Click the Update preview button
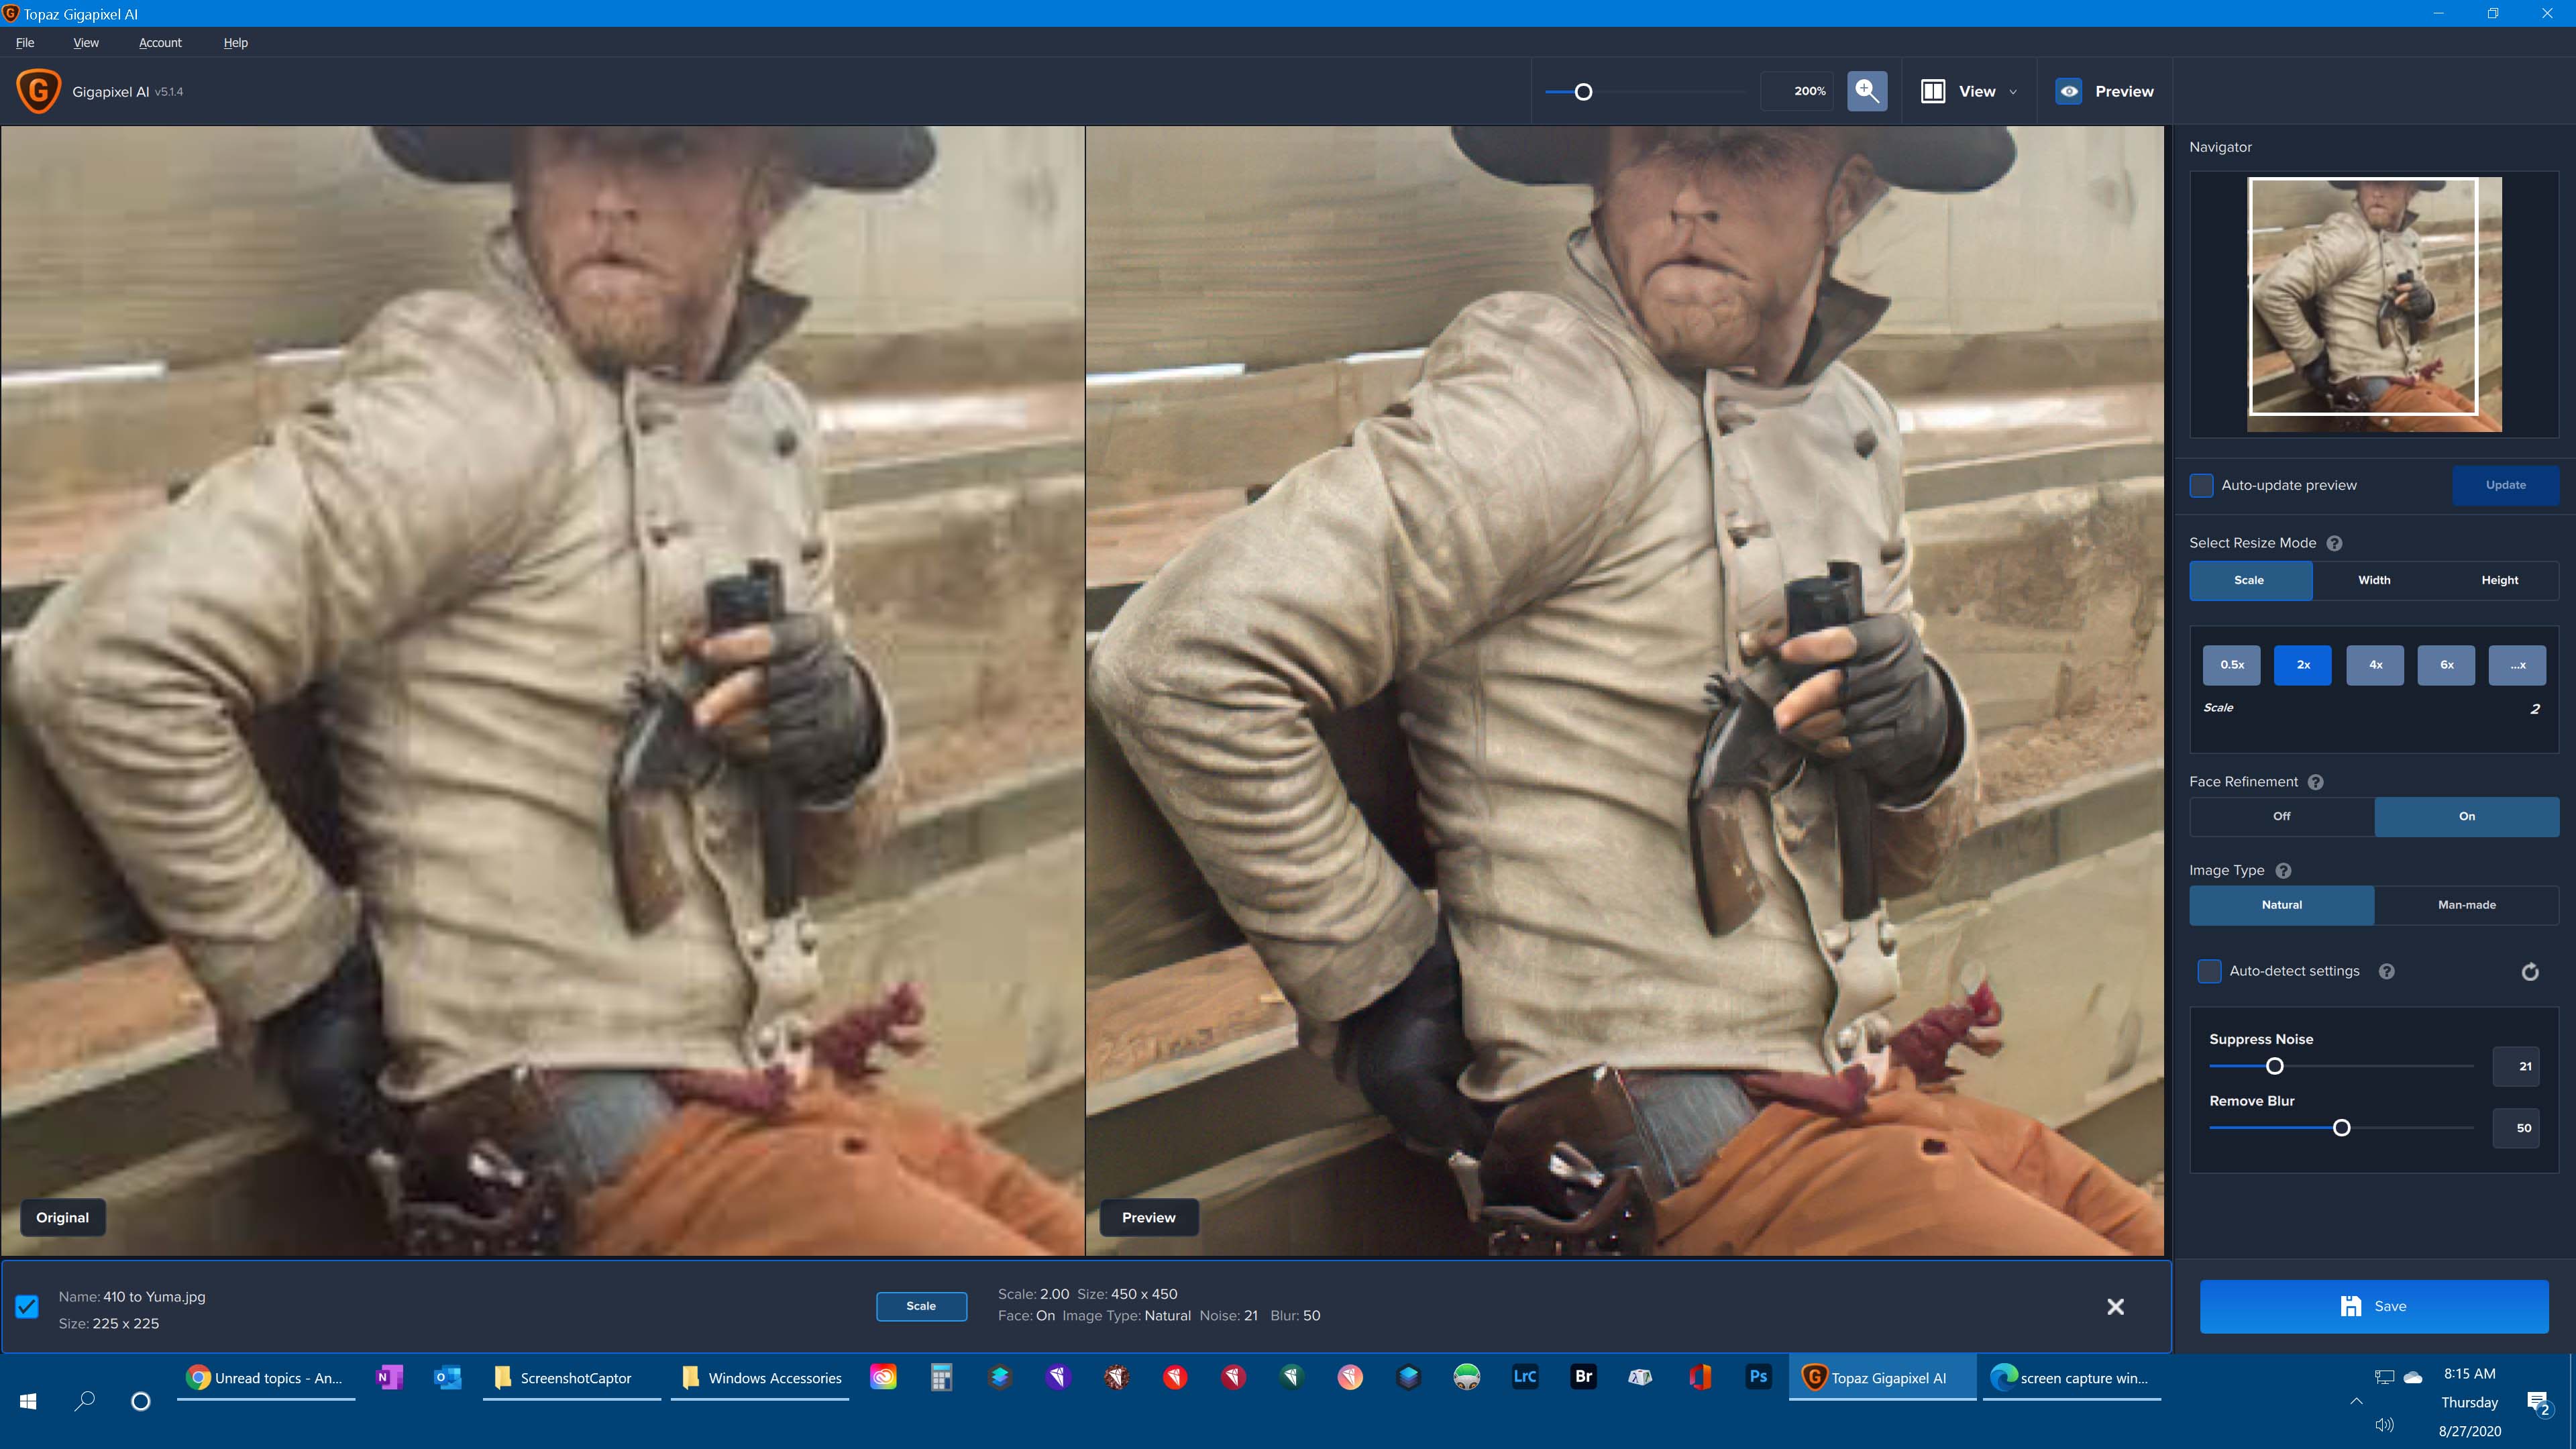Viewport: 2576px width, 1449px height. 2505,485
